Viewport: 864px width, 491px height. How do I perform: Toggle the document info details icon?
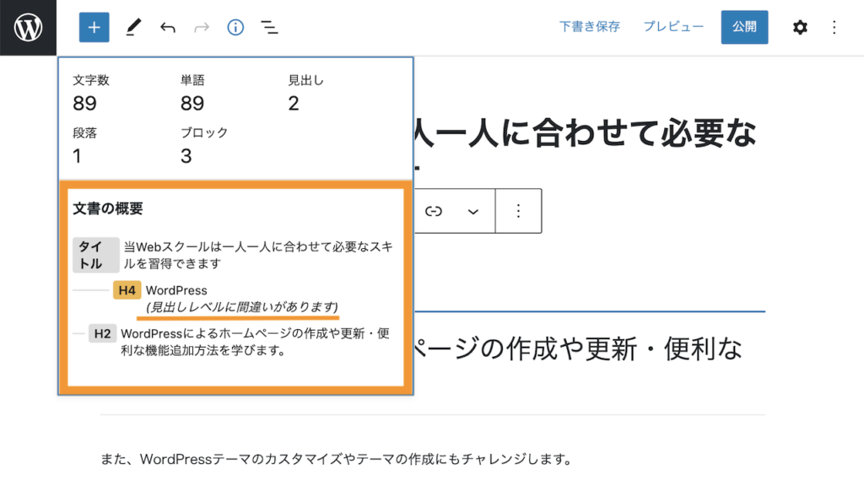pos(235,27)
